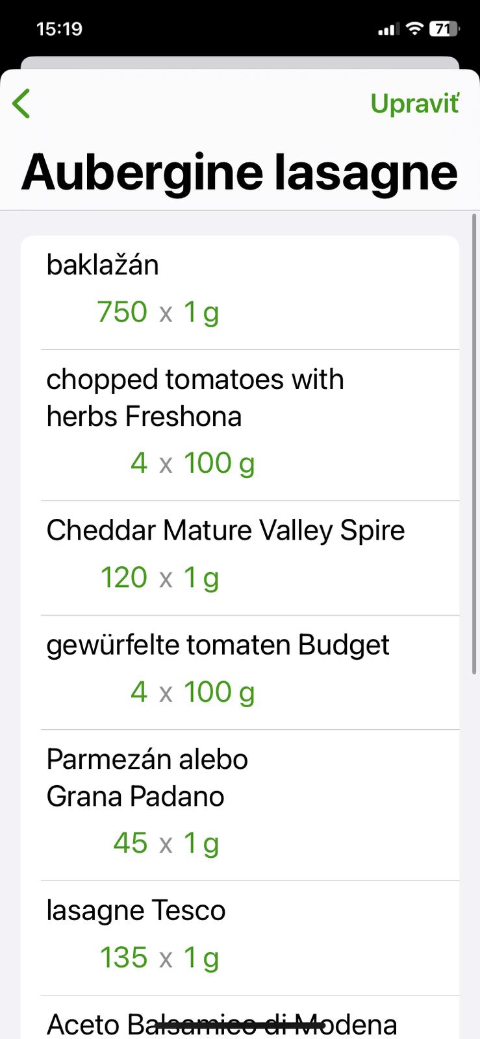Tap the 135 x 1 g lasagne amount

coord(159,957)
